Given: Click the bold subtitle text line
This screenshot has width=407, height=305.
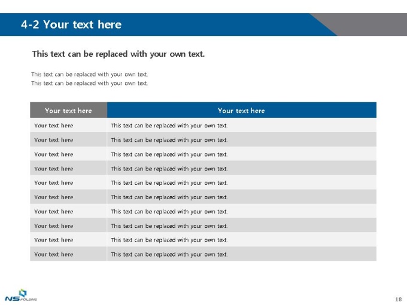Looking at the screenshot, I should coord(119,54).
